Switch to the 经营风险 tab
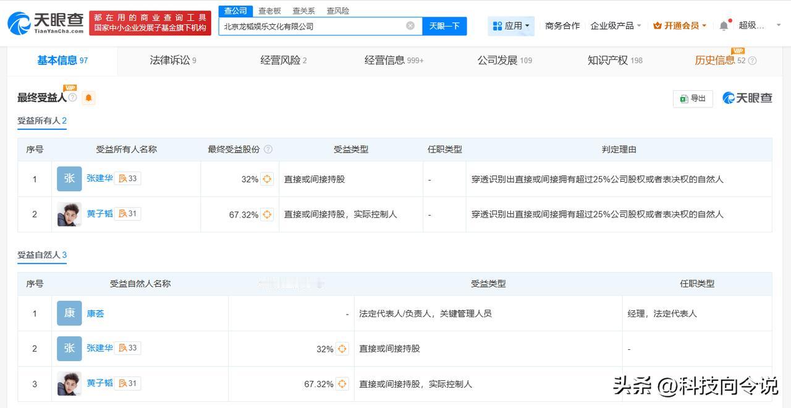Image resolution: width=791 pixels, height=408 pixels. pos(284,60)
